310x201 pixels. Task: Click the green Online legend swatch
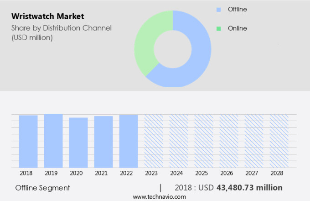coord(219,28)
